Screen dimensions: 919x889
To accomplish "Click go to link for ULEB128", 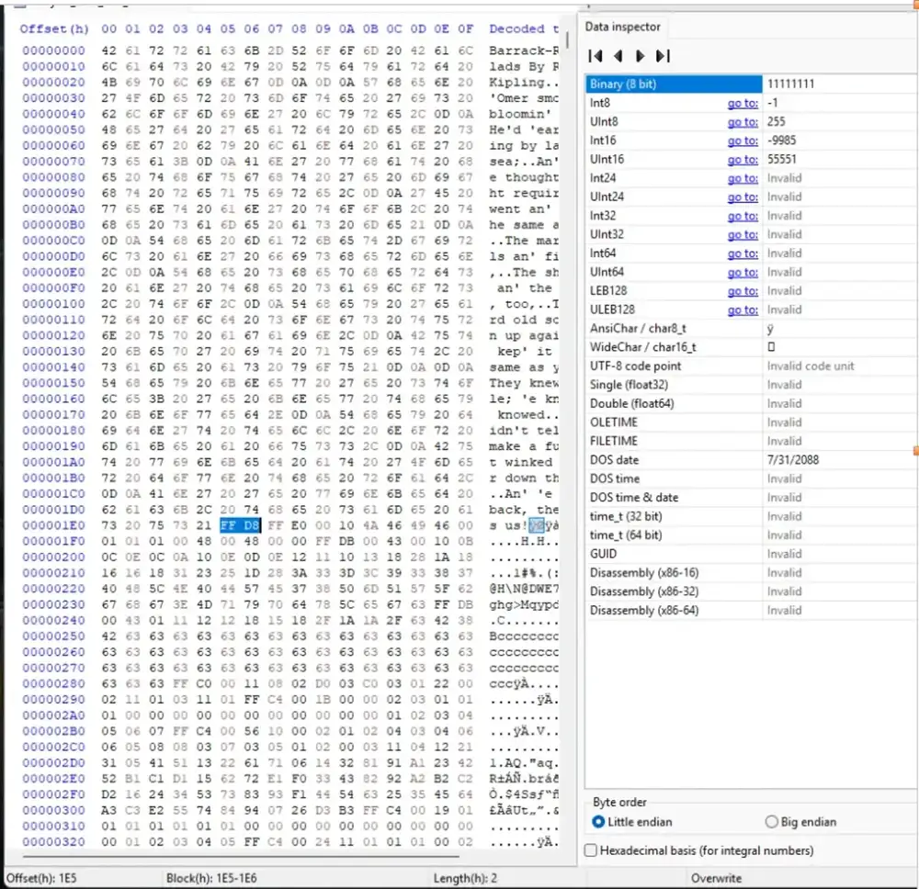I will coord(743,309).
